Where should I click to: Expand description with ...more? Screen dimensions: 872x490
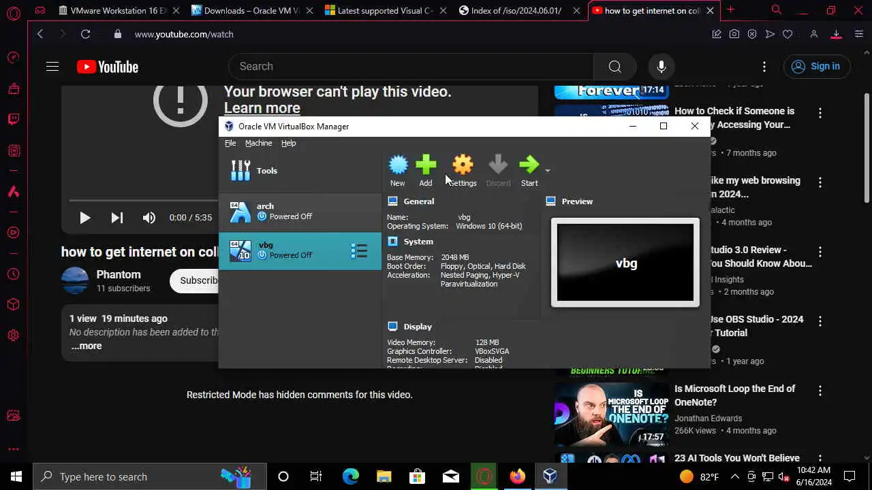(87, 346)
